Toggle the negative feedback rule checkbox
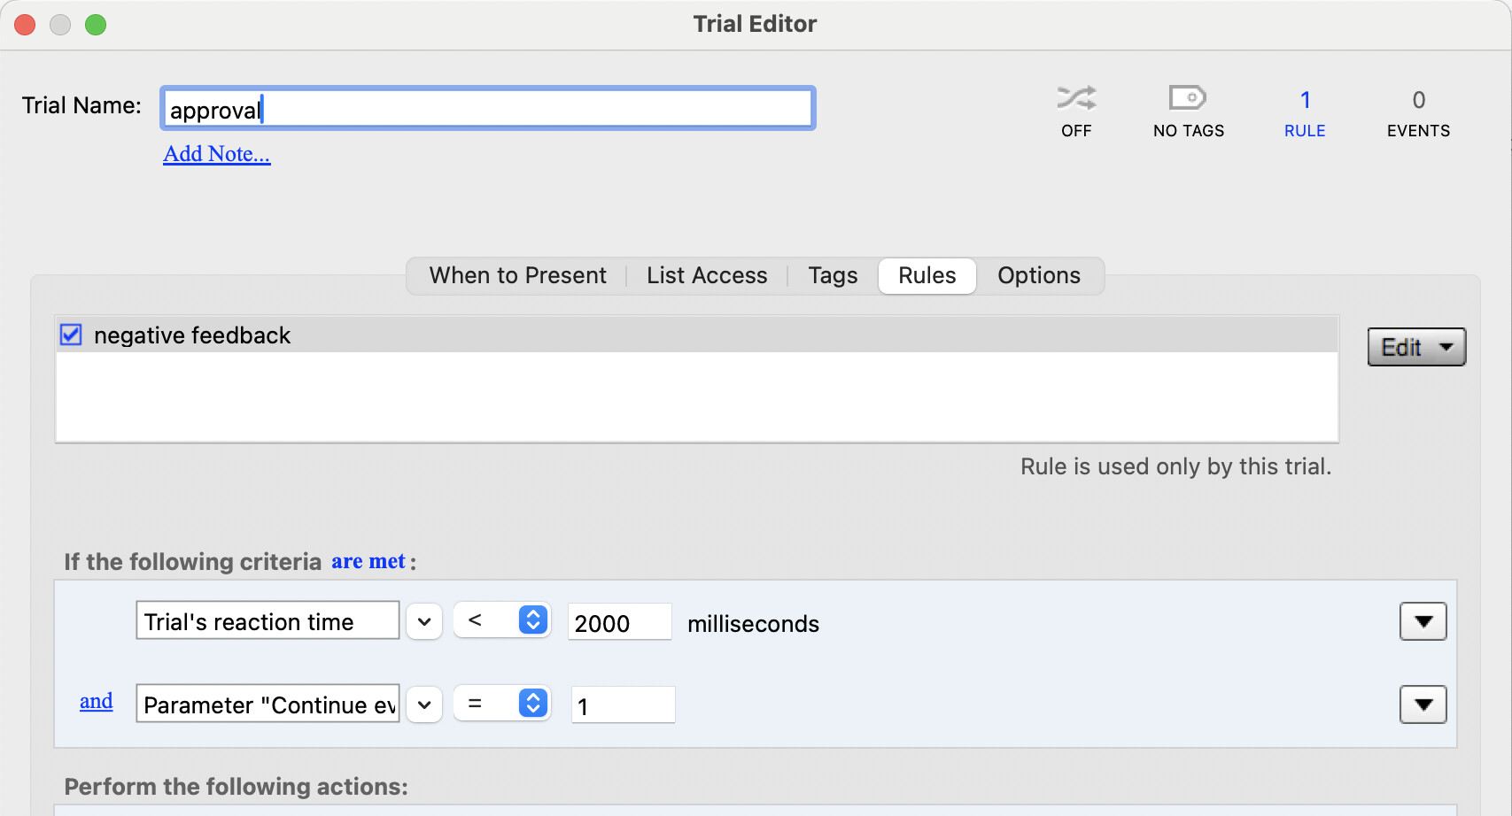 [x=71, y=335]
